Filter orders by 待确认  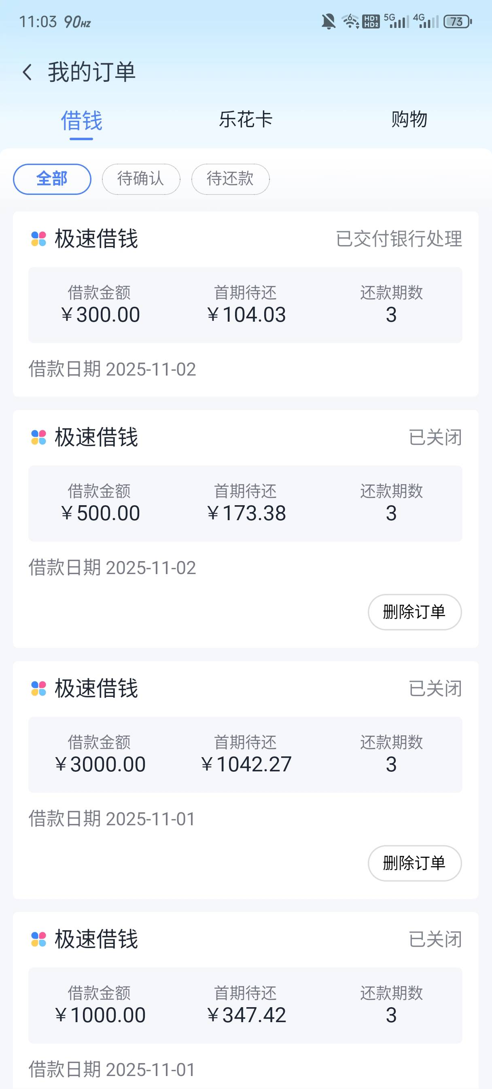(x=141, y=179)
